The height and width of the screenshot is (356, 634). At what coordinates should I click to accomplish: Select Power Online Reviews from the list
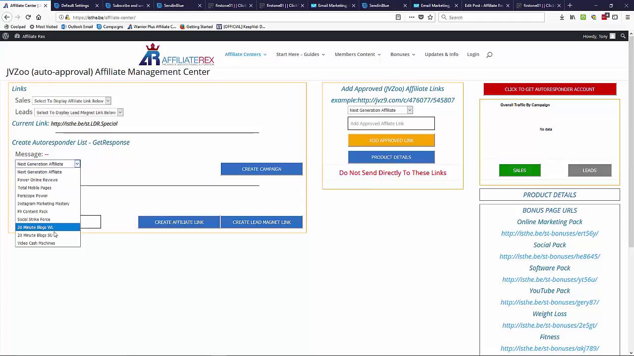click(x=48, y=180)
